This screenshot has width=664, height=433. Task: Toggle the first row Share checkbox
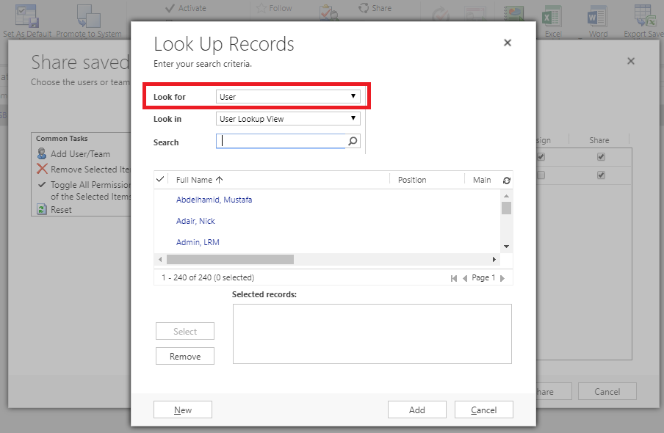(601, 157)
